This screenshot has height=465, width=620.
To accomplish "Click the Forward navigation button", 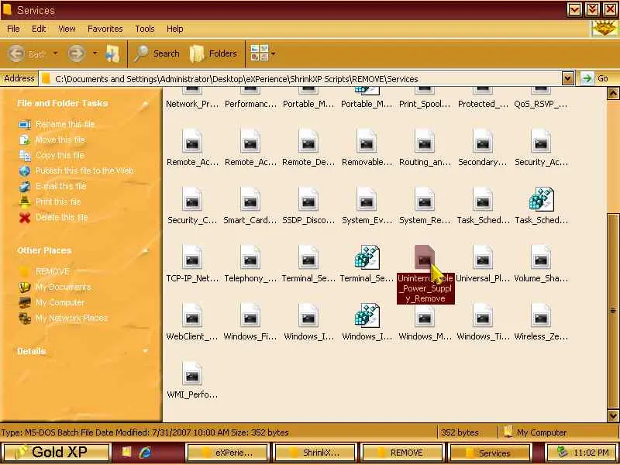I will (x=76, y=53).
